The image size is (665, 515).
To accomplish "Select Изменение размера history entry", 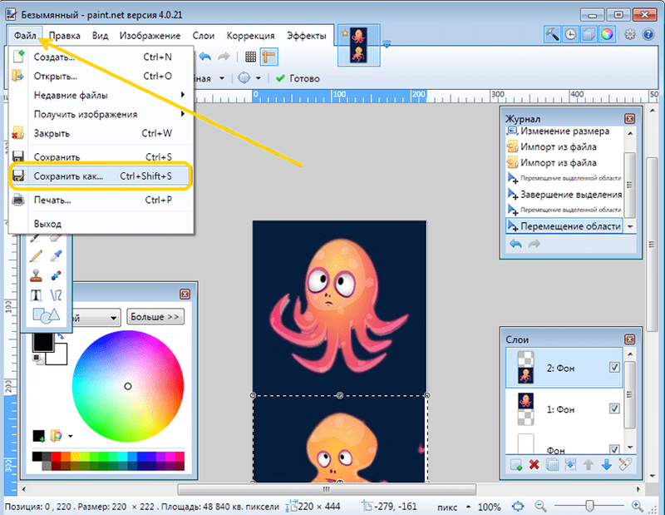I will point(564,131).
